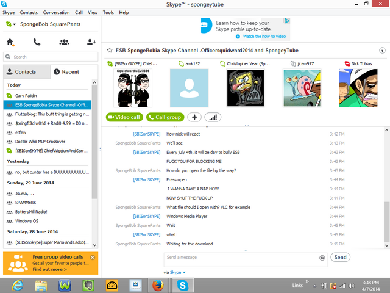Open the Skype menu
Viewport: 390px width, 293px height.
[9, 12]
